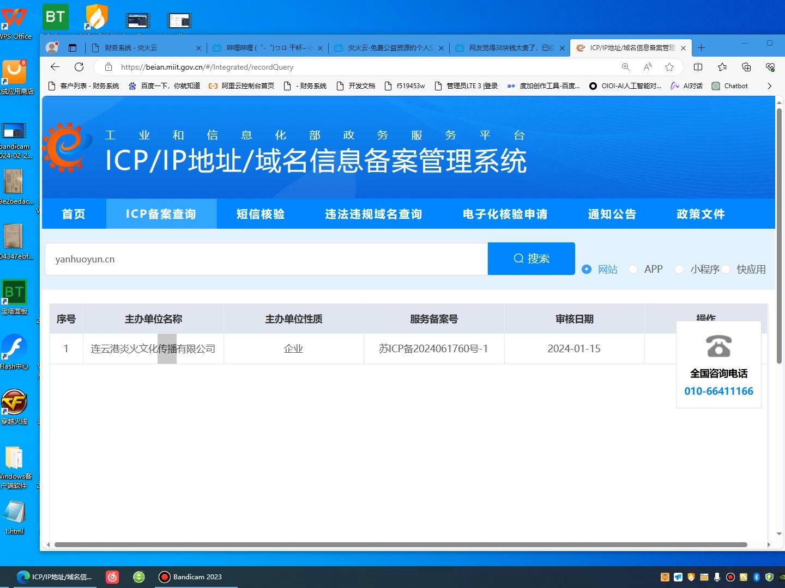Open the Chatbot bookmark

click(x=730, y=86)
